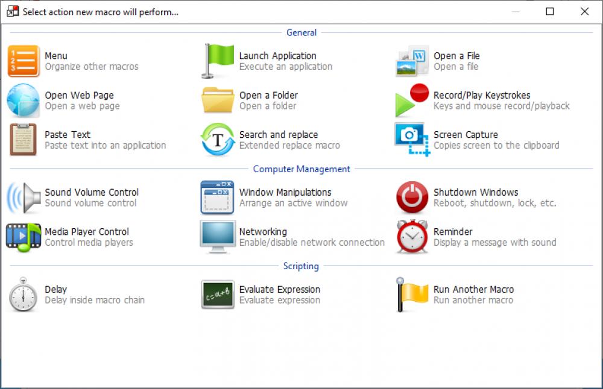Choose the Delay stopwatch icon
Image resolution: width=603 pixels, height=389 pixels.
coord(23,294)
